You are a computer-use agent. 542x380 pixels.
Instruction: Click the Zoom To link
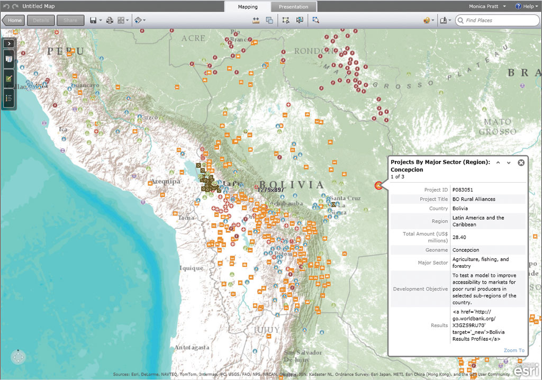[513, 350]
